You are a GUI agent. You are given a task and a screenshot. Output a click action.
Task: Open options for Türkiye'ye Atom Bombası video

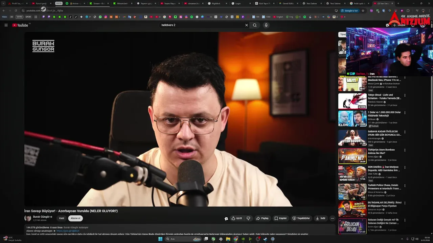click(405, 150)
